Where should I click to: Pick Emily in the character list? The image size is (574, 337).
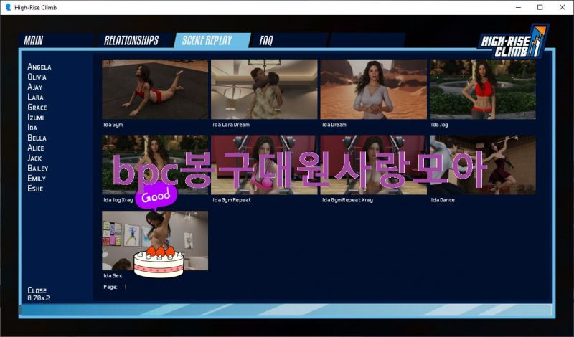point(37,179)
